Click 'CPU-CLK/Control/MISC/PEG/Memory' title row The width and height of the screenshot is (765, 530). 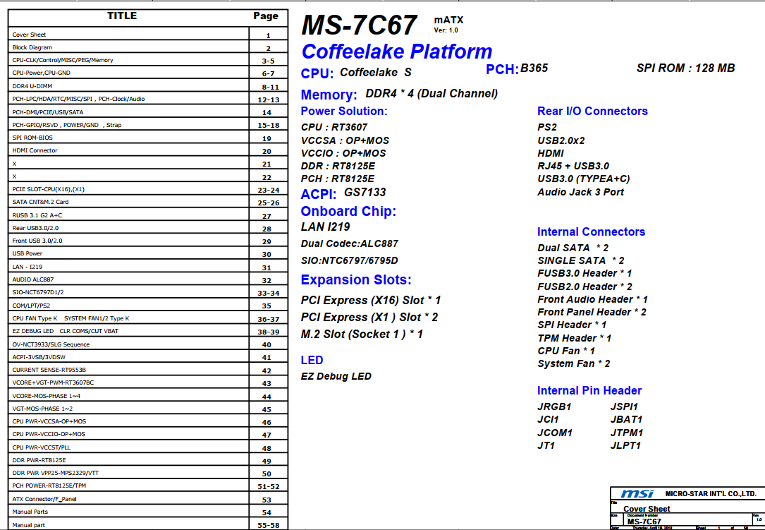(148, 60)
